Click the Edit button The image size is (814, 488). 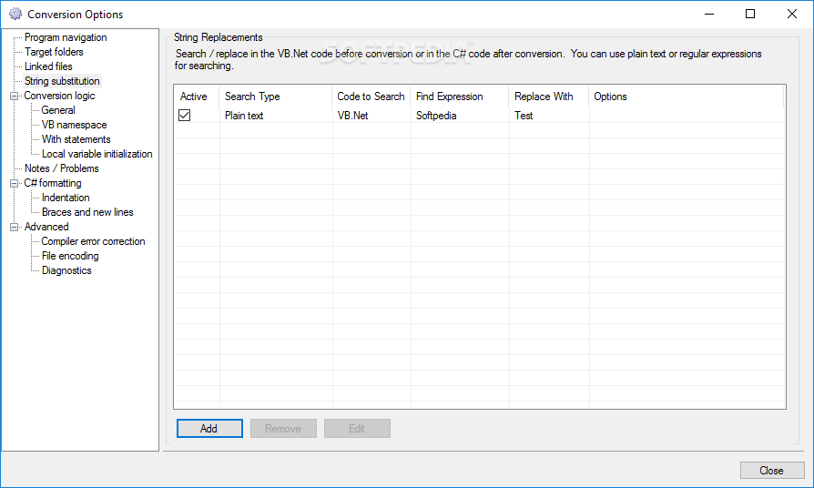click(357, 428)
